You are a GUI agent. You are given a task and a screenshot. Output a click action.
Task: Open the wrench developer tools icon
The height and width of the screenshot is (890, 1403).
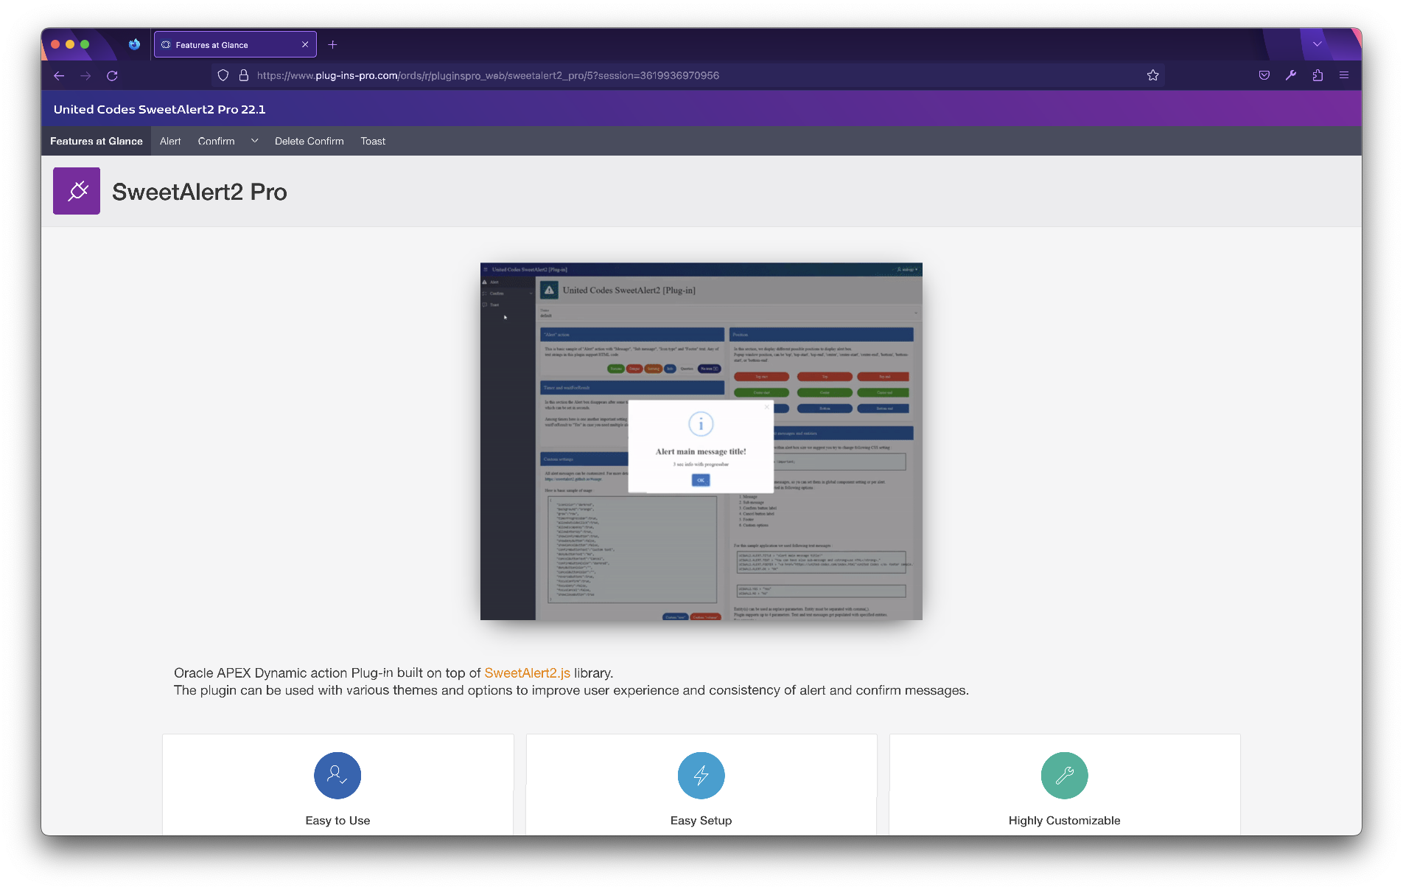tap(1291, 75)
